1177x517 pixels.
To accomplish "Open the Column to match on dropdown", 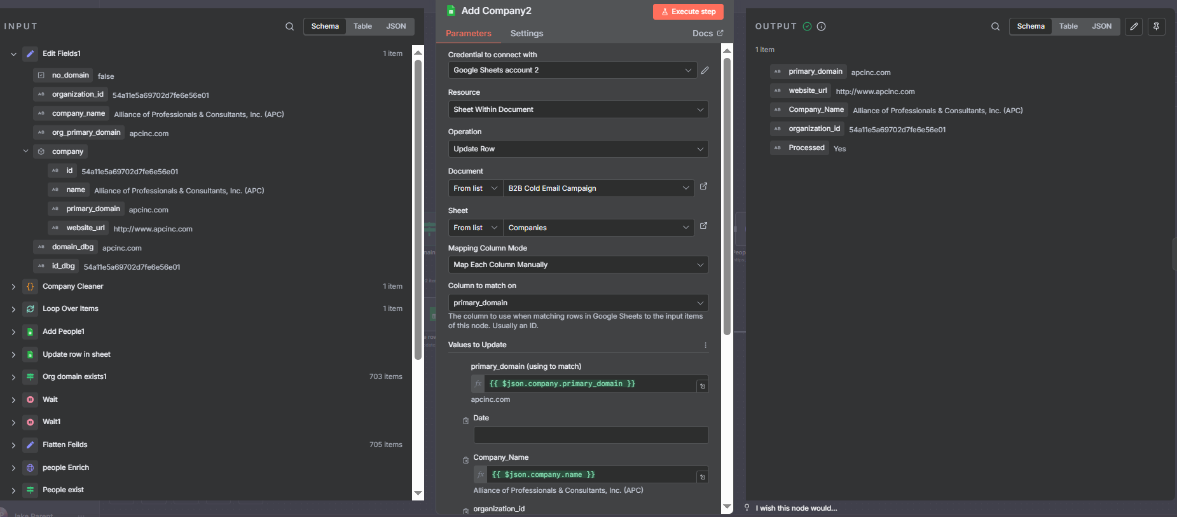I will tap(577, 303).
